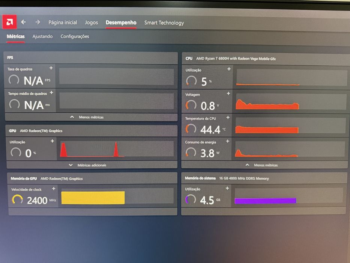The image size is (350, 263).
Task: Collapse CPU panel with Menos métricas
Action: 261,165
